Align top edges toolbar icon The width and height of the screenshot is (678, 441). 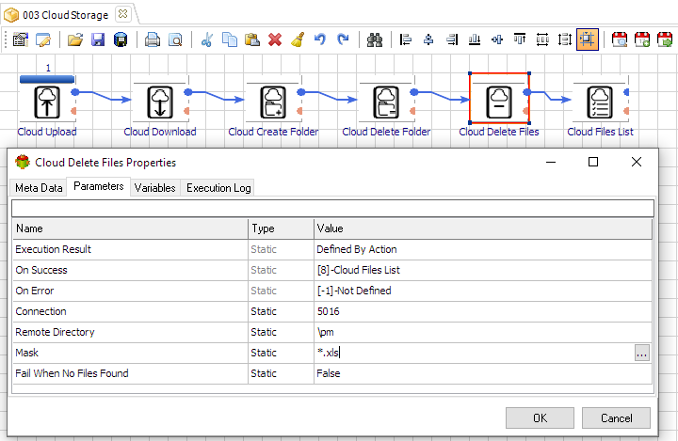point(520,39)
